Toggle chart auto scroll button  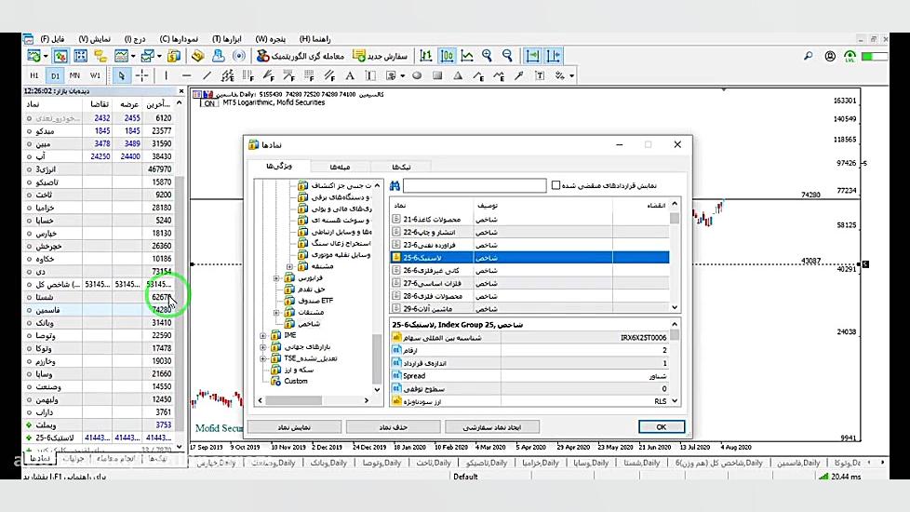(x=532, y=56)
